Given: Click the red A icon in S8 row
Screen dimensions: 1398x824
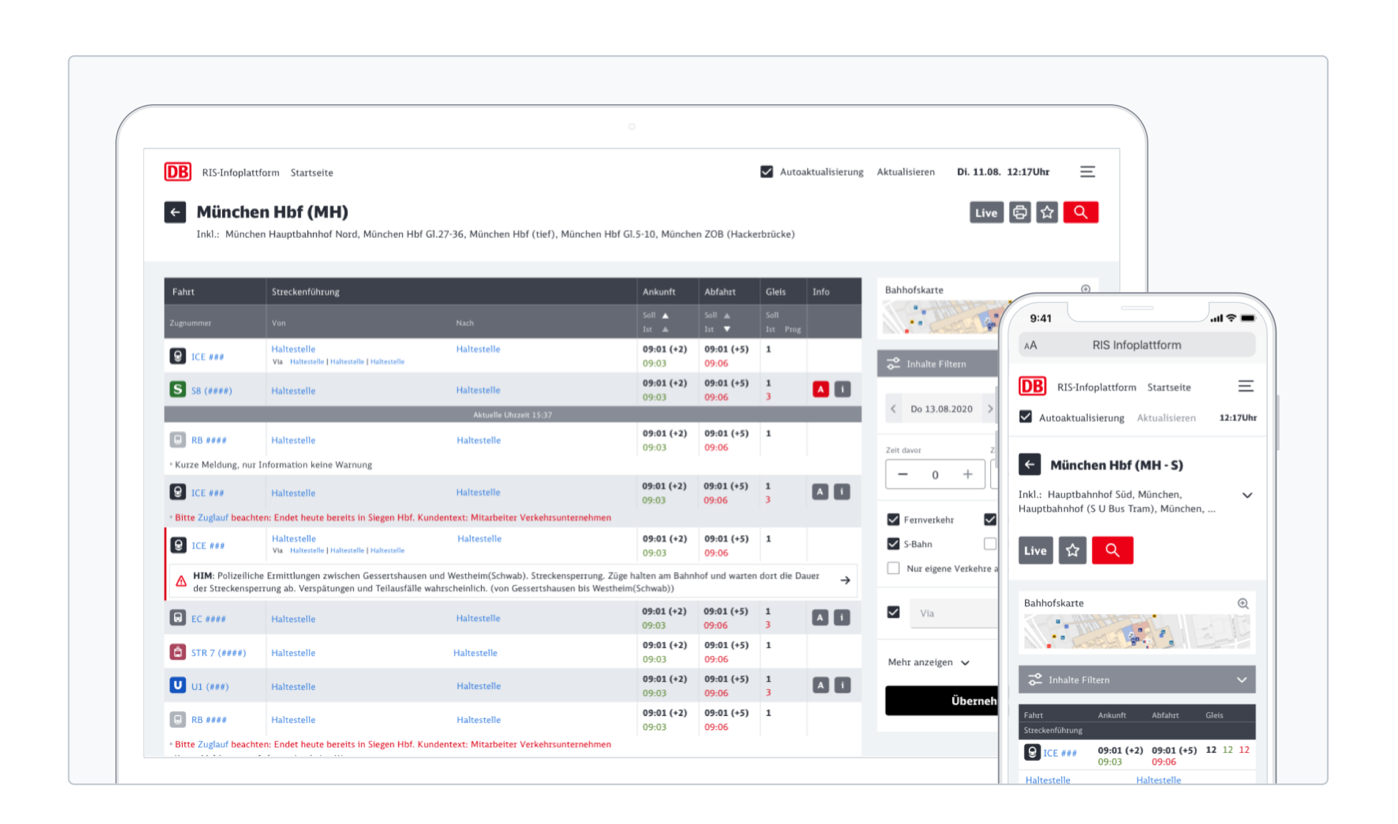Looking at the screenshot, I should 820,389.
